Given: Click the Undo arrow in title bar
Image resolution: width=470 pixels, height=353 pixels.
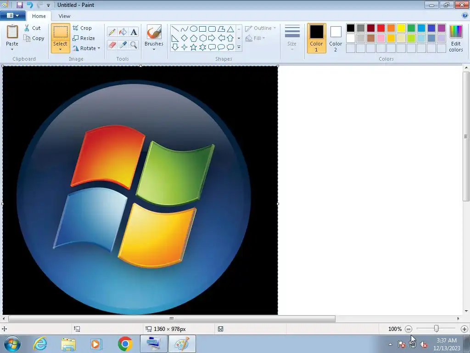Looking at the screenshot, I should pos(30,5).
